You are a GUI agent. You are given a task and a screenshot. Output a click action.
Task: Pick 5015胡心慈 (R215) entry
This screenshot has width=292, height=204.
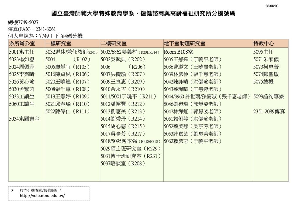[123, 126]
